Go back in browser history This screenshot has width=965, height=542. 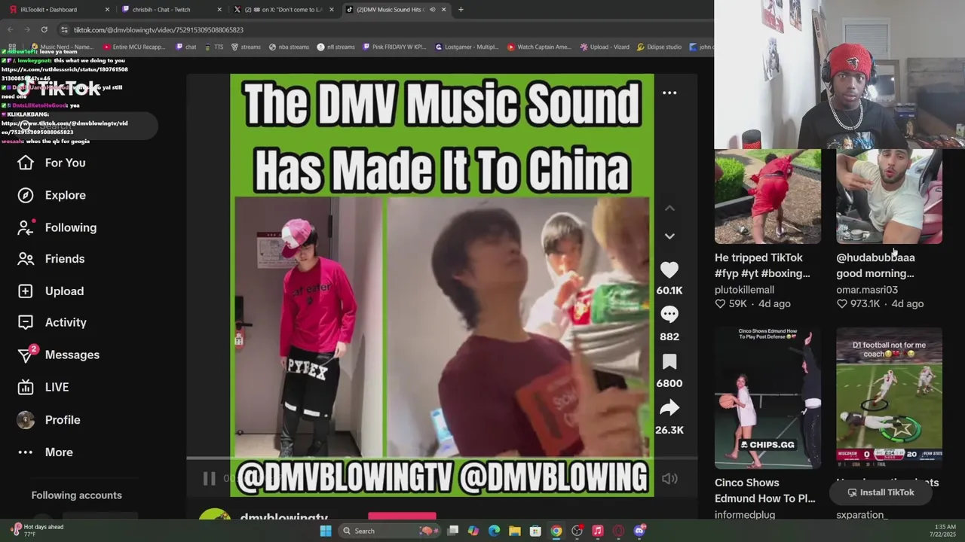[11, 29]
